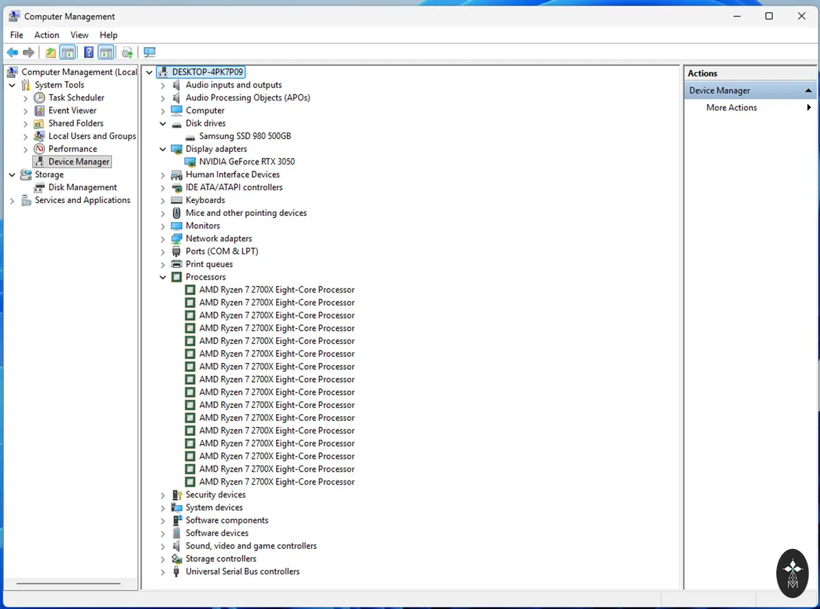The width and height of the screenshot is (820, 609).
Task: Select the Event Viewer icon in the tree
Action: [x=40, y=111]
